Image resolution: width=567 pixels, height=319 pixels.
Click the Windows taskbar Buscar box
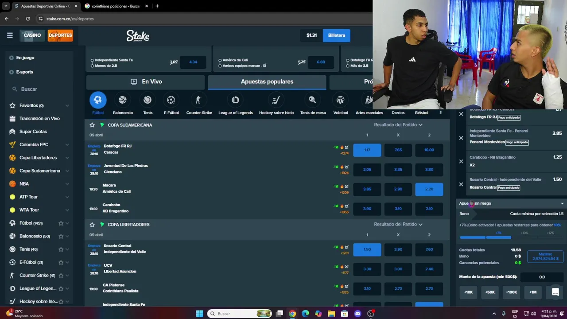pyautogui.click(x=239, y=314)
